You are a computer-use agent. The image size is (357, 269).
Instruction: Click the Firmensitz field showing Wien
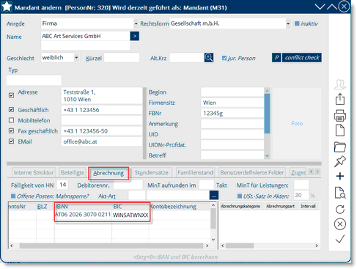(232, 103)
